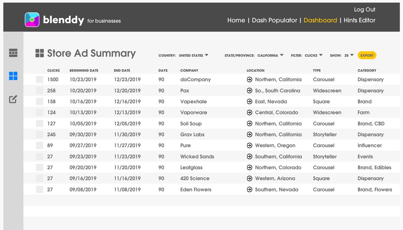Open location arrow for Grav Labs row

[x=249, y=134]
